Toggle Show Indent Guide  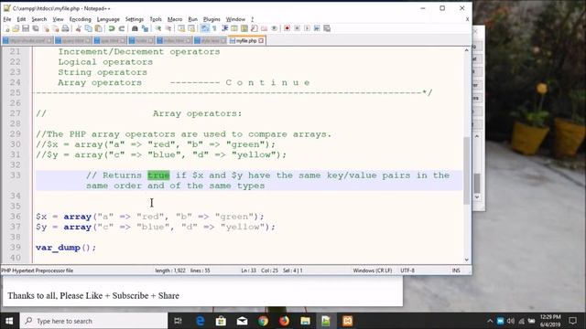coord(224,28)
